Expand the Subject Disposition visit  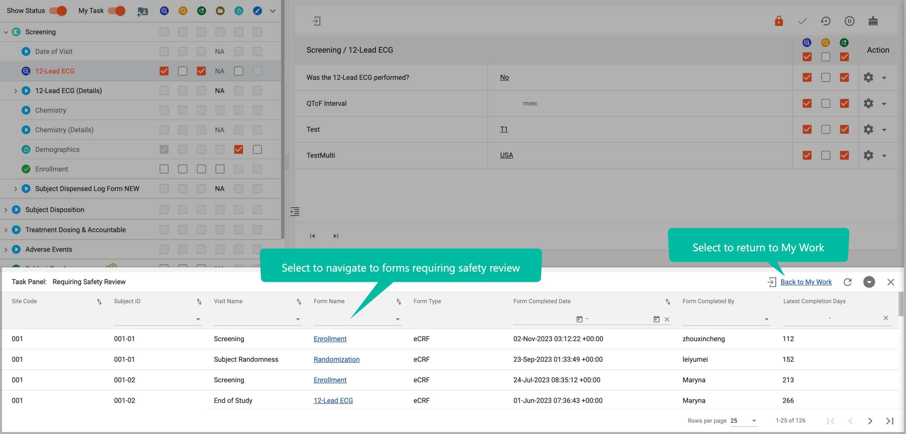6,210
